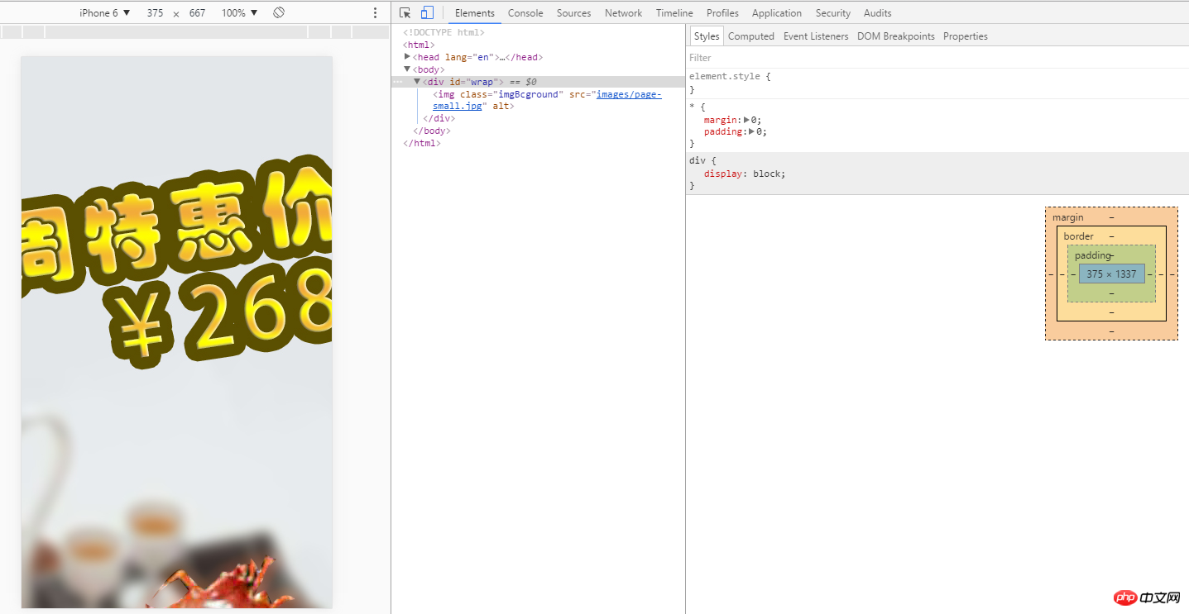Open the Properties sub-tab
This screenshot has width=1189, height=614.
coord(966,36)
